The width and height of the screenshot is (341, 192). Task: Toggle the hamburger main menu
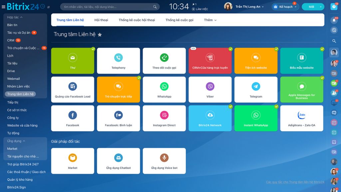point(3,7)
